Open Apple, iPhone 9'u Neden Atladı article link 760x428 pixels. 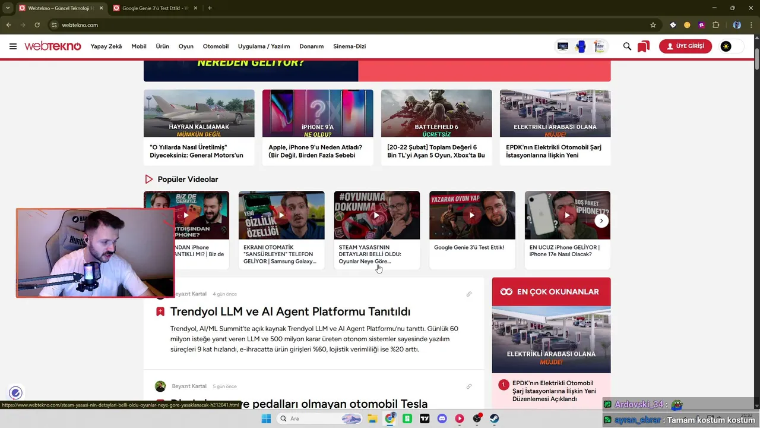315,151
